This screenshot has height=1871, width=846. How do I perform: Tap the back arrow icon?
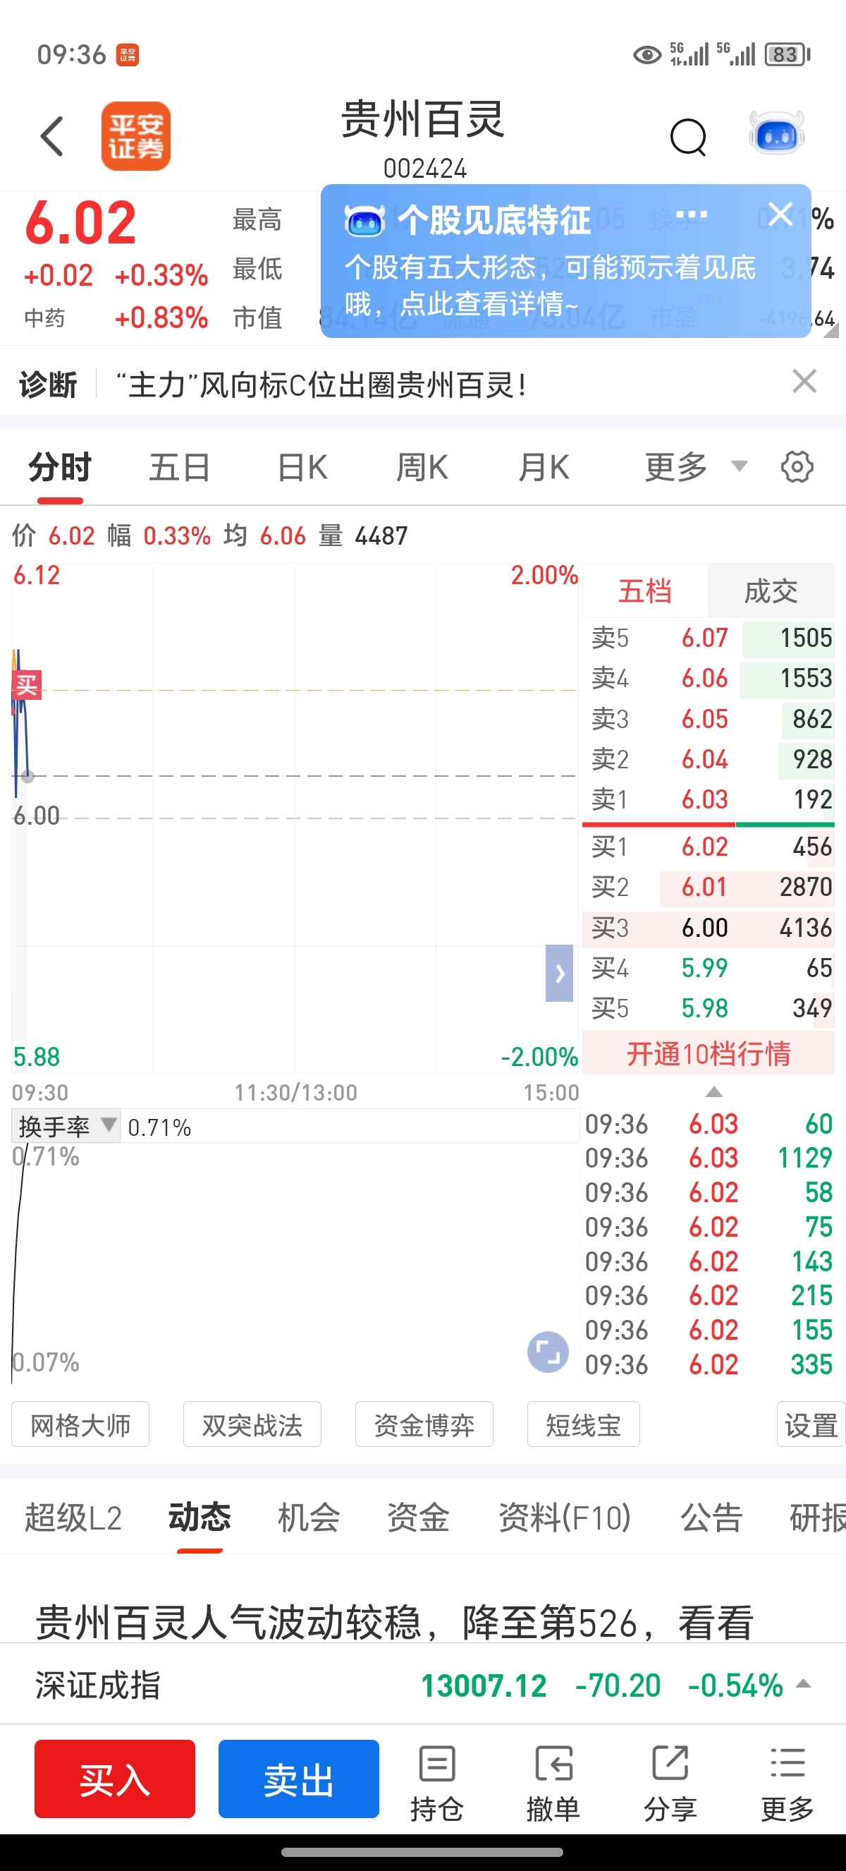click(x=52, y=136)
